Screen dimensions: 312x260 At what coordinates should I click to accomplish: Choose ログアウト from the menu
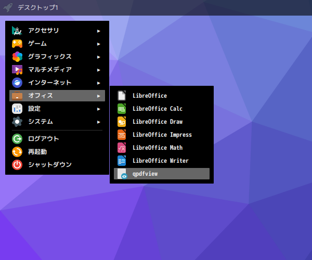click(x=57, y=139)
